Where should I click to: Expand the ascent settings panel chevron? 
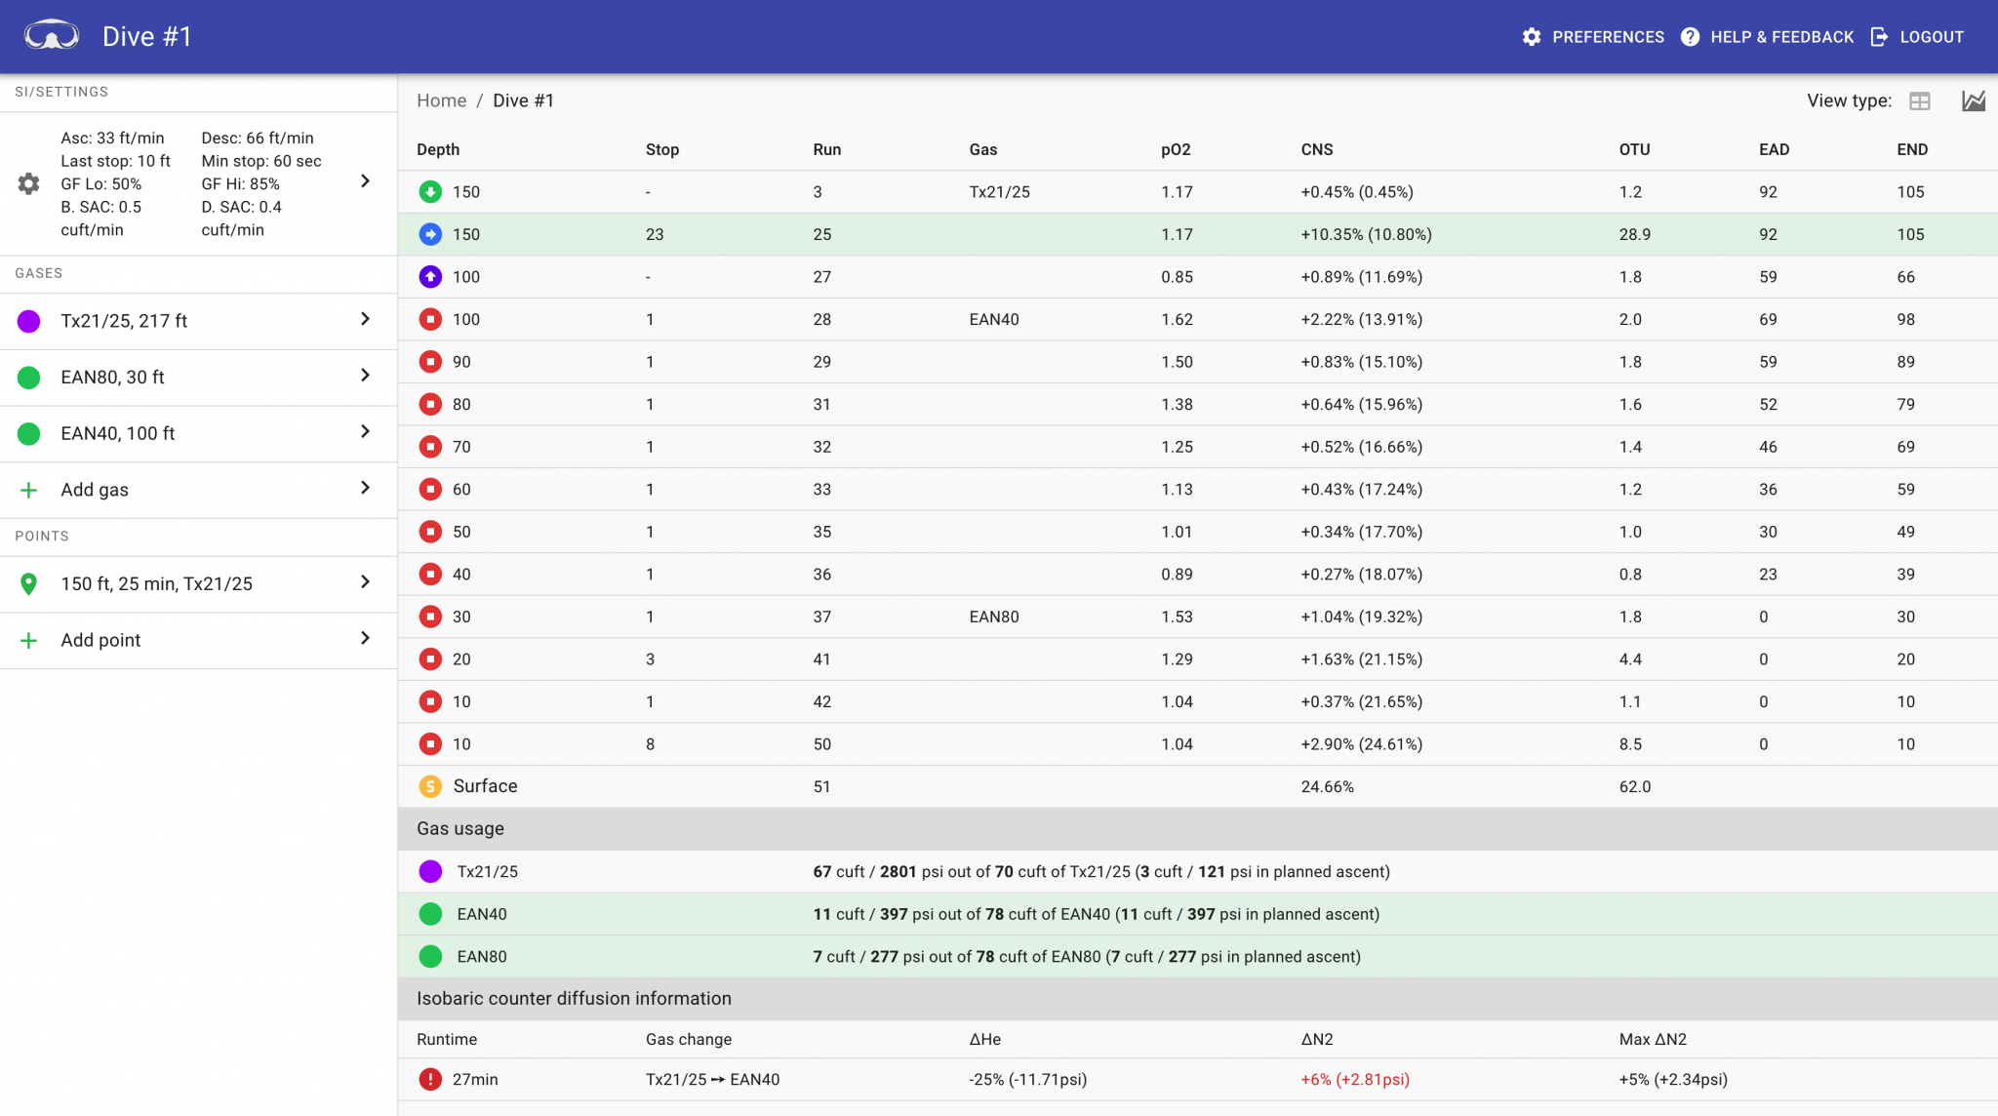tap(366, 181)
